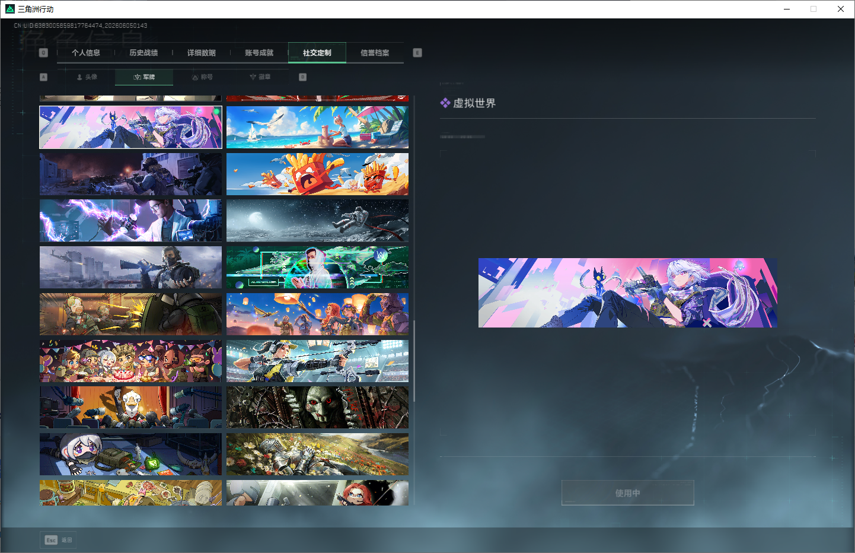Click the banner list vertical scrollbar
Image resolution: width=855 pixels, height=553 pixels.
[414, 361]
